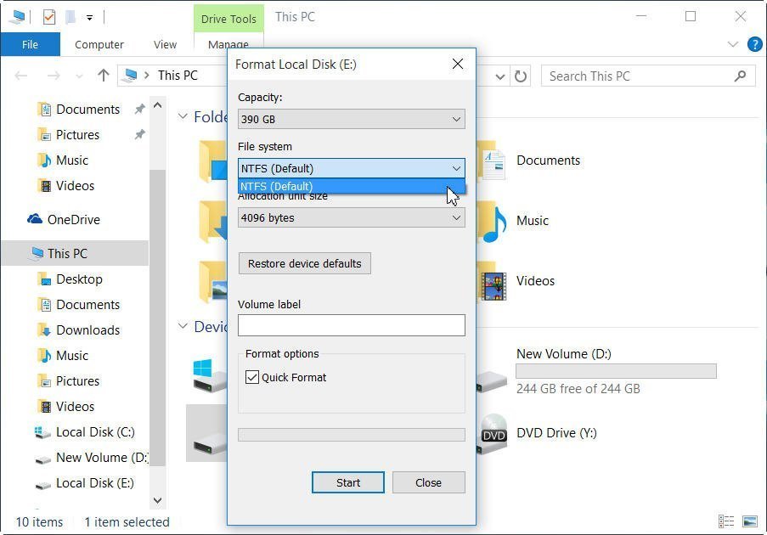Switch to the View ribbon tab

(165, 45)
